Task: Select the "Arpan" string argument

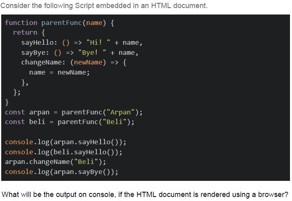Action: [121, 112]
